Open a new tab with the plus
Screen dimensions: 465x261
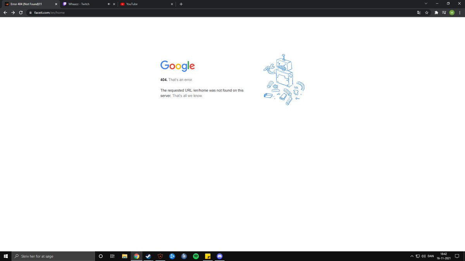(x=181, y=4)
